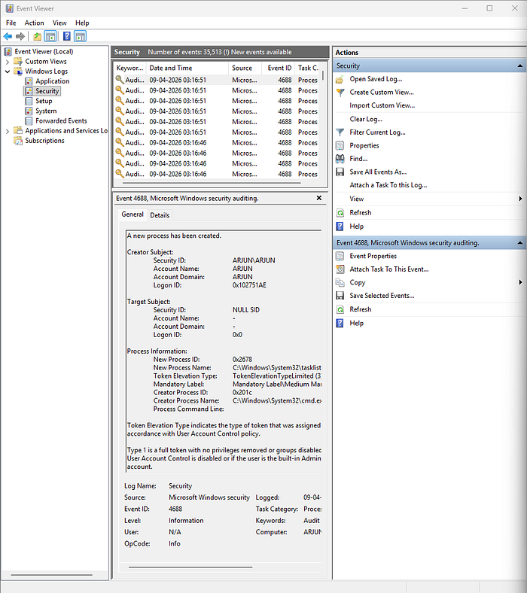Collapse the Security actions section

[520, 65]
